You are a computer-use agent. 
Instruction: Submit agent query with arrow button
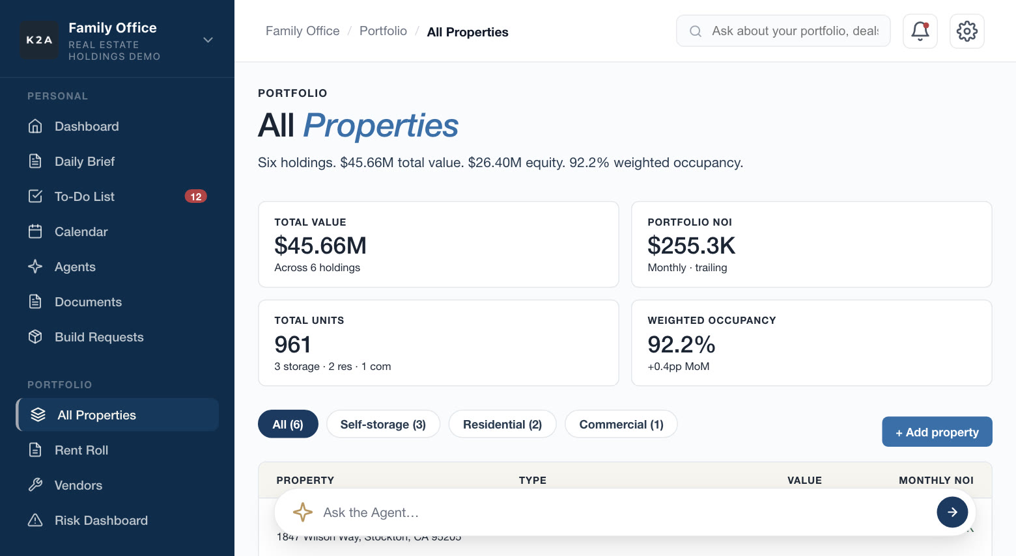coord(952,512)
